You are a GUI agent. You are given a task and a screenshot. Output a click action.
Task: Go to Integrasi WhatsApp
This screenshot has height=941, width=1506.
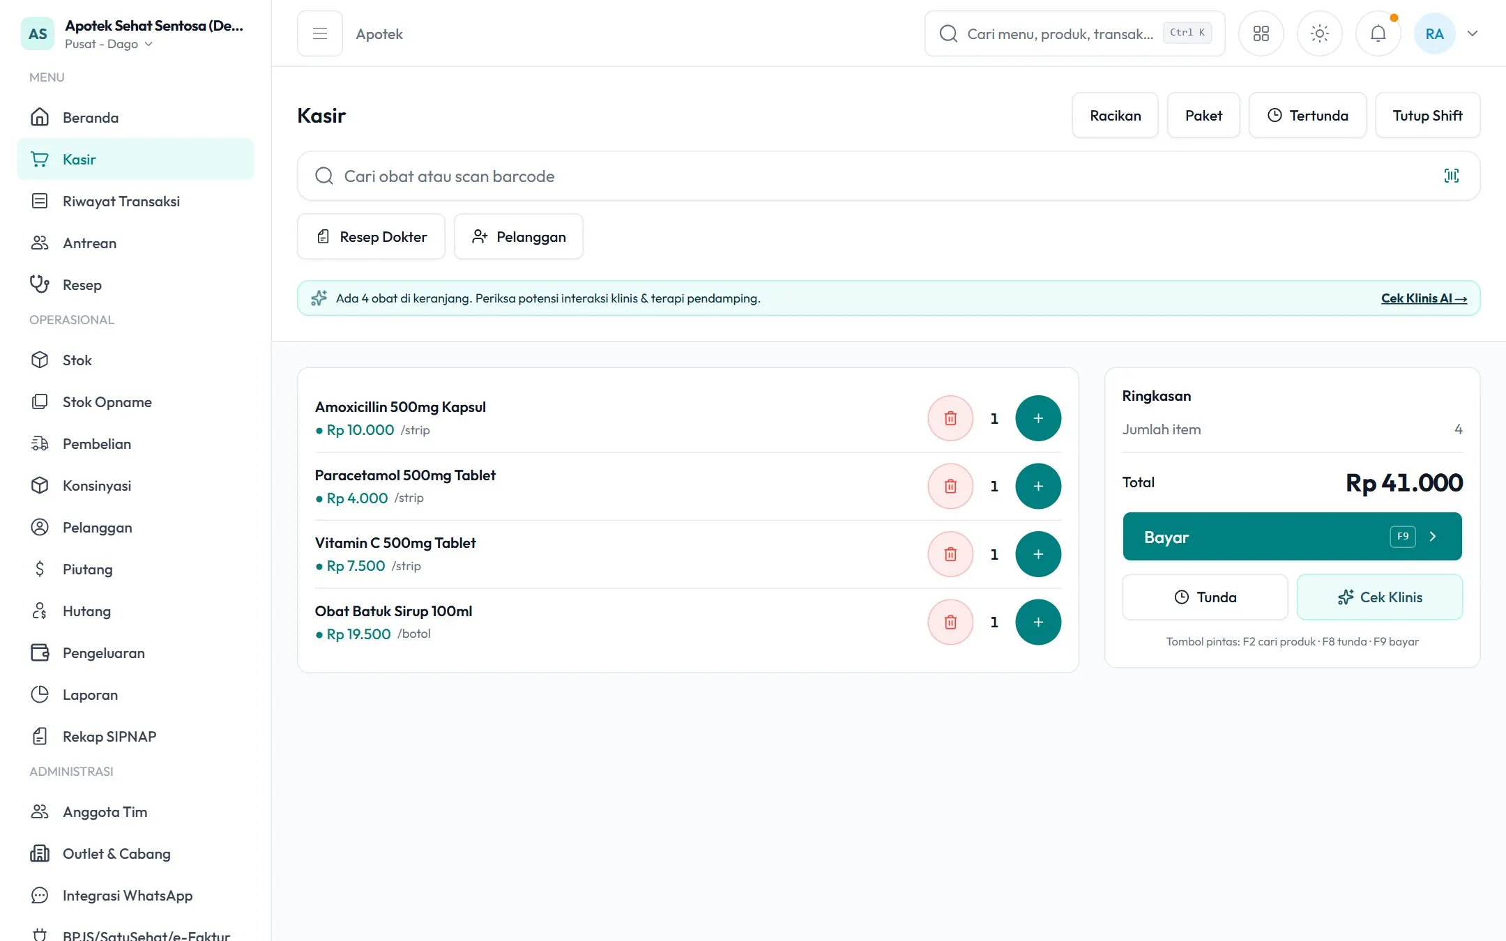tap(135, 895)
